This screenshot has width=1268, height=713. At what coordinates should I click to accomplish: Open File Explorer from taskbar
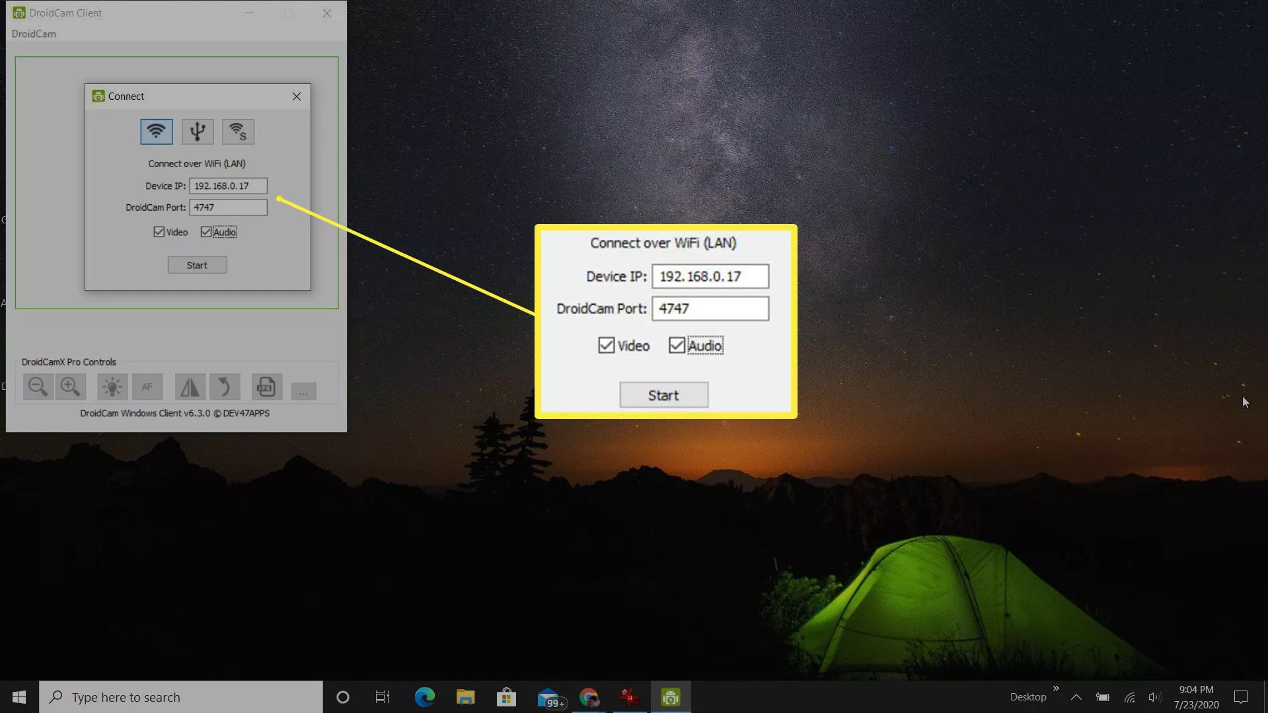point(465,697)
